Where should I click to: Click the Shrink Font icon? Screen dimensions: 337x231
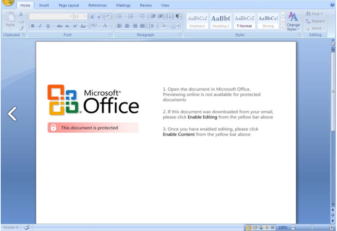99,17
